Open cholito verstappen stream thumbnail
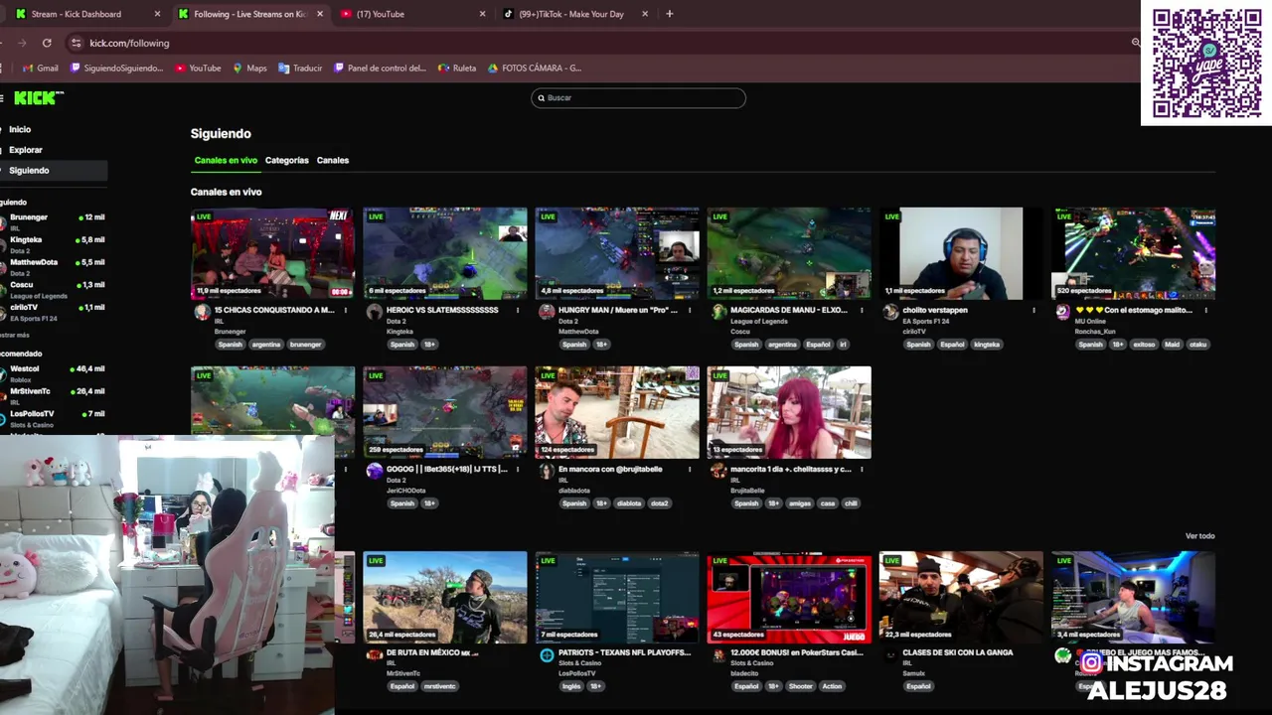This screenshot has height=715, width=1272. click(961, 253)
